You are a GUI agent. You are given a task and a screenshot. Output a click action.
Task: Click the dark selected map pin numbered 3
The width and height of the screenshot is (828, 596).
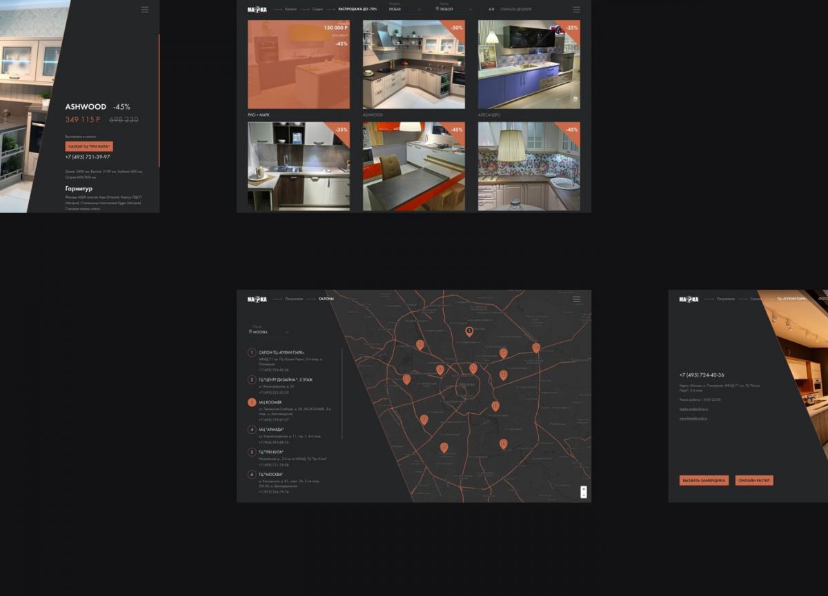pyautogui.click(x=469, y=332)
